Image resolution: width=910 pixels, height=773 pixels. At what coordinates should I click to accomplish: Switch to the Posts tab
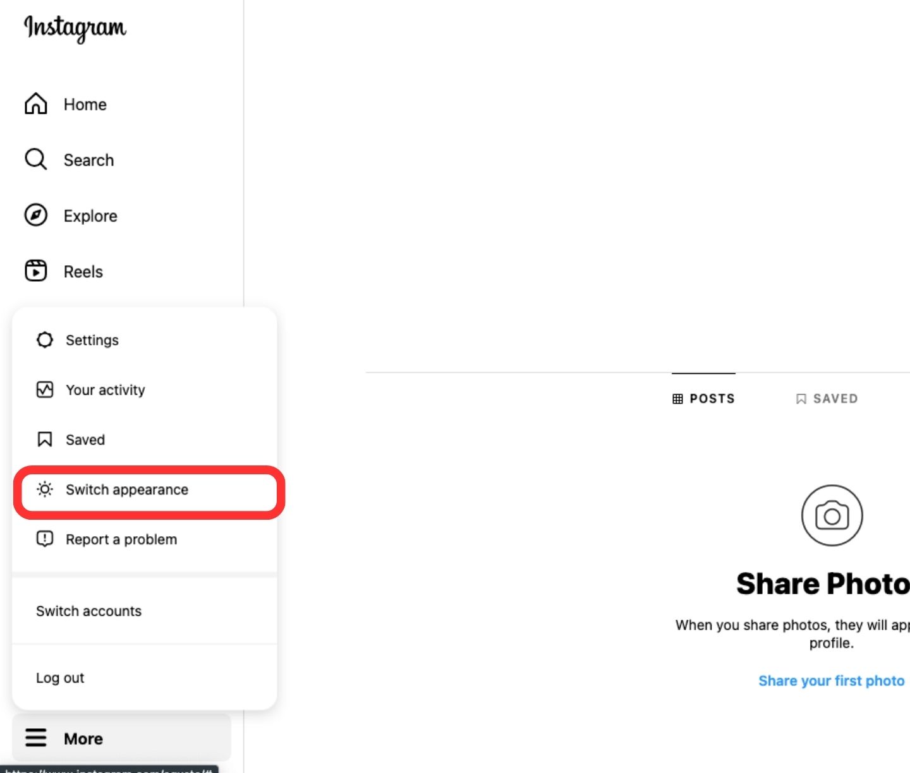click(x=704, y=398)
